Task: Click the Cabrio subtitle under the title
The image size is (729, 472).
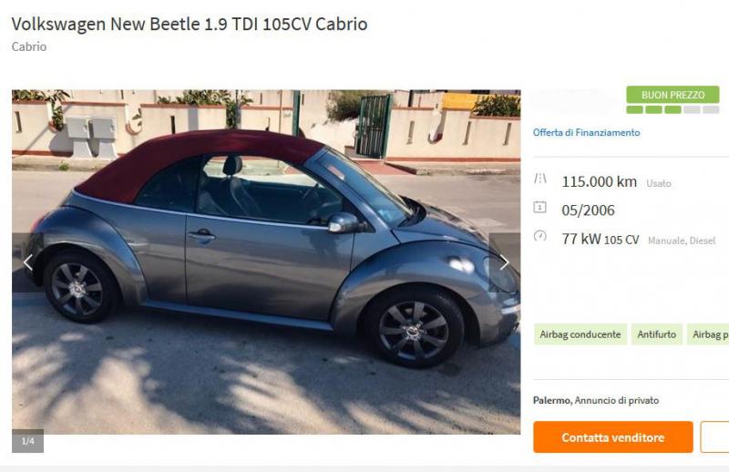Action: [29, 46]
